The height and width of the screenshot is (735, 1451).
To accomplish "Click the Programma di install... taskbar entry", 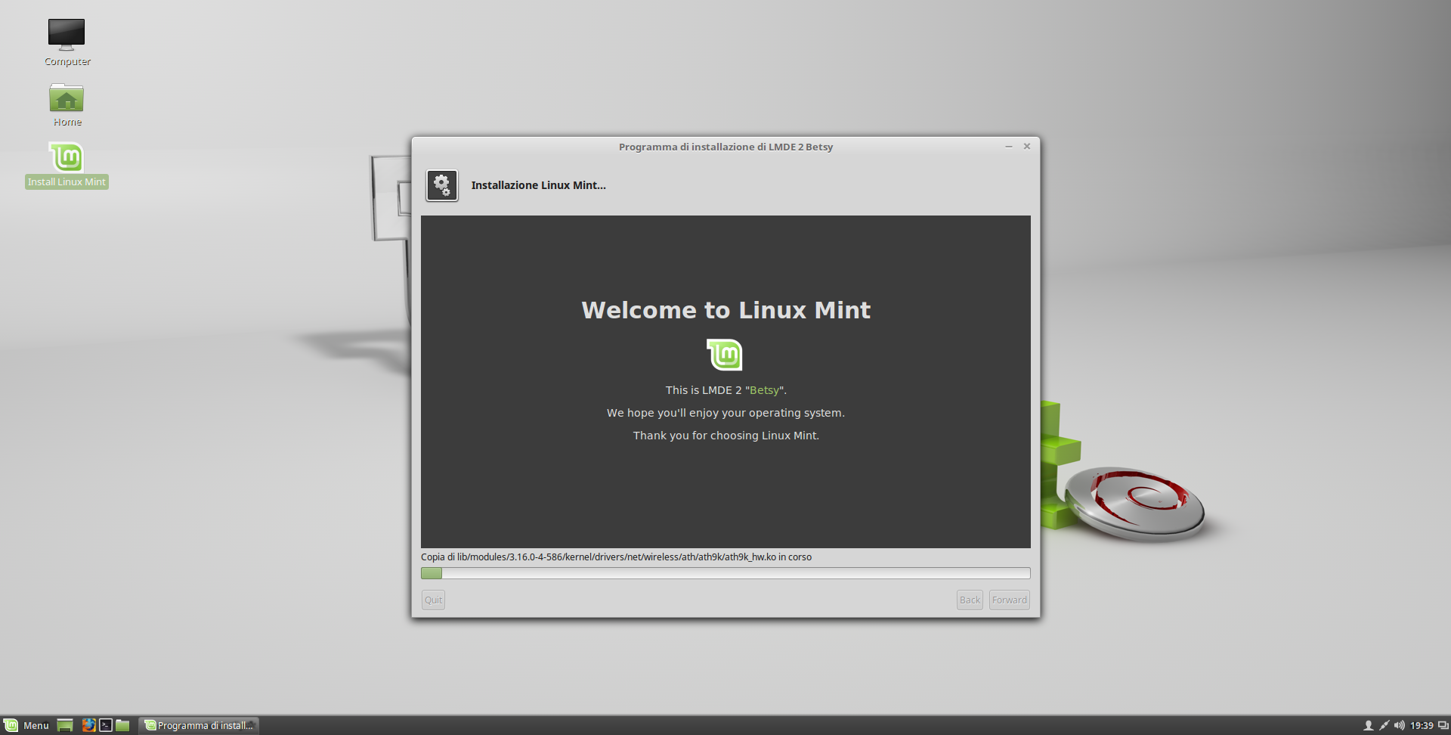I will [x=199, y=725].
